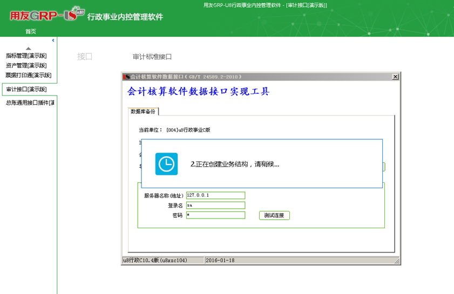Click the message 正在创建业务结构，请稍候
The width and height of the screenshot is (454, 294).
point(235,164)
